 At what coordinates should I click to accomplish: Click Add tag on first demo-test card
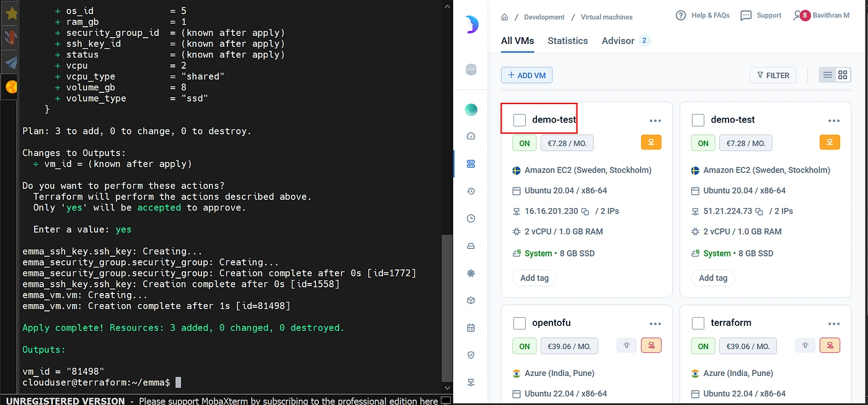(x=534, y=278)
